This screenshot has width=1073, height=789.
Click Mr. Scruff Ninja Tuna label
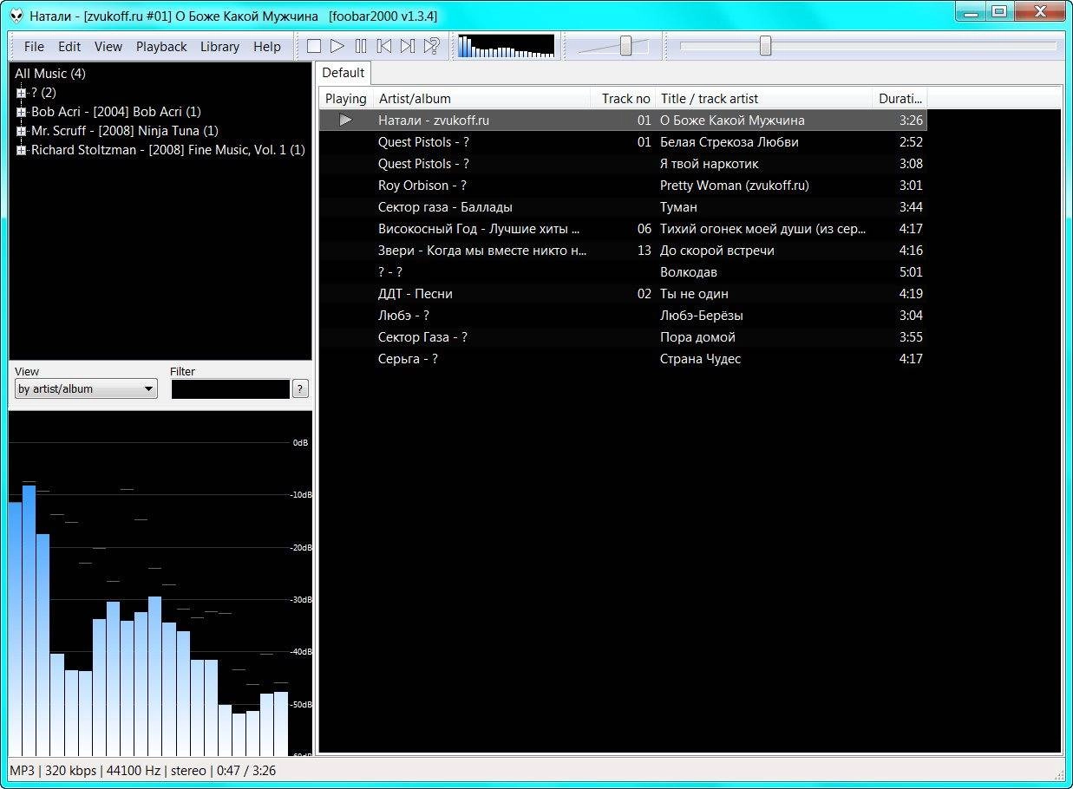125,131
